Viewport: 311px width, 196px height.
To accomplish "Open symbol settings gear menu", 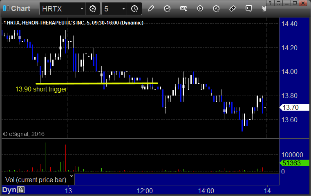I will pos(93,9).
